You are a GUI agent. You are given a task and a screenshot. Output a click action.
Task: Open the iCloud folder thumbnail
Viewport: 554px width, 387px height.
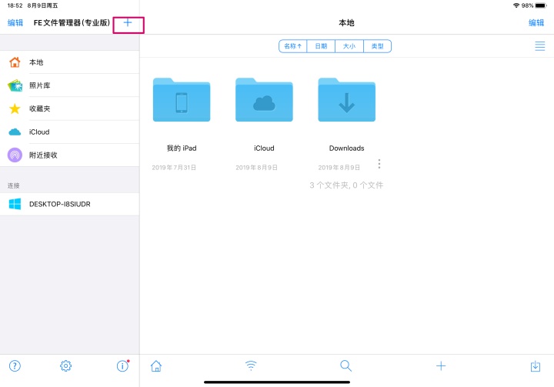264,100
